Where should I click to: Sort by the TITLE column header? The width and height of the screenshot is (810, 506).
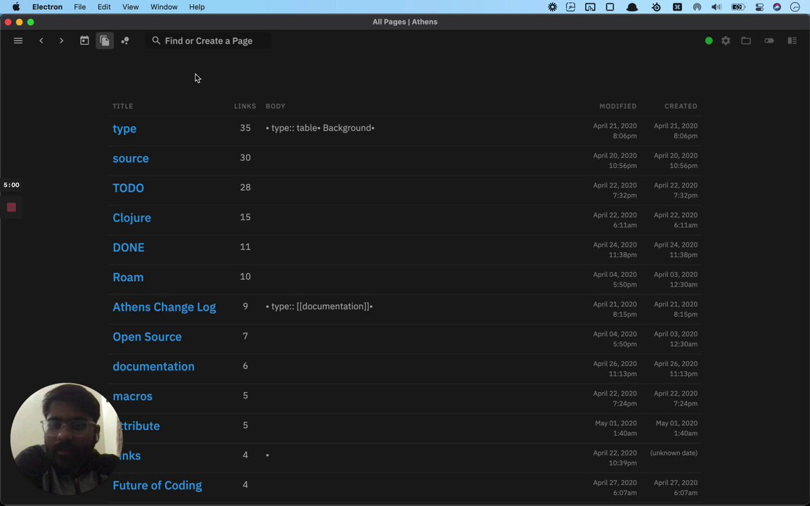123,106
